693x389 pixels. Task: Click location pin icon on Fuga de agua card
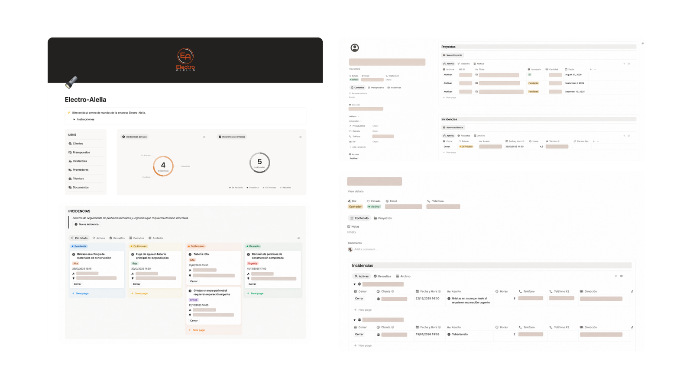[x=133, y=278]
